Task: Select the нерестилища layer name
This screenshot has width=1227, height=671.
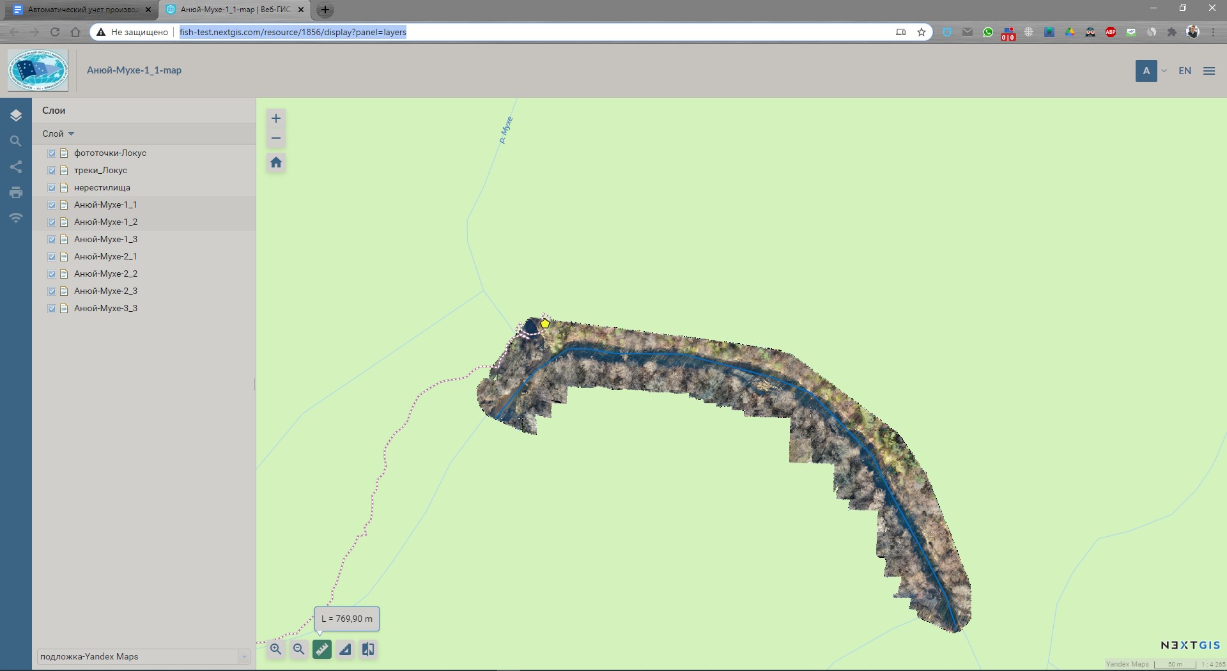Action: [x=102, y=188]
